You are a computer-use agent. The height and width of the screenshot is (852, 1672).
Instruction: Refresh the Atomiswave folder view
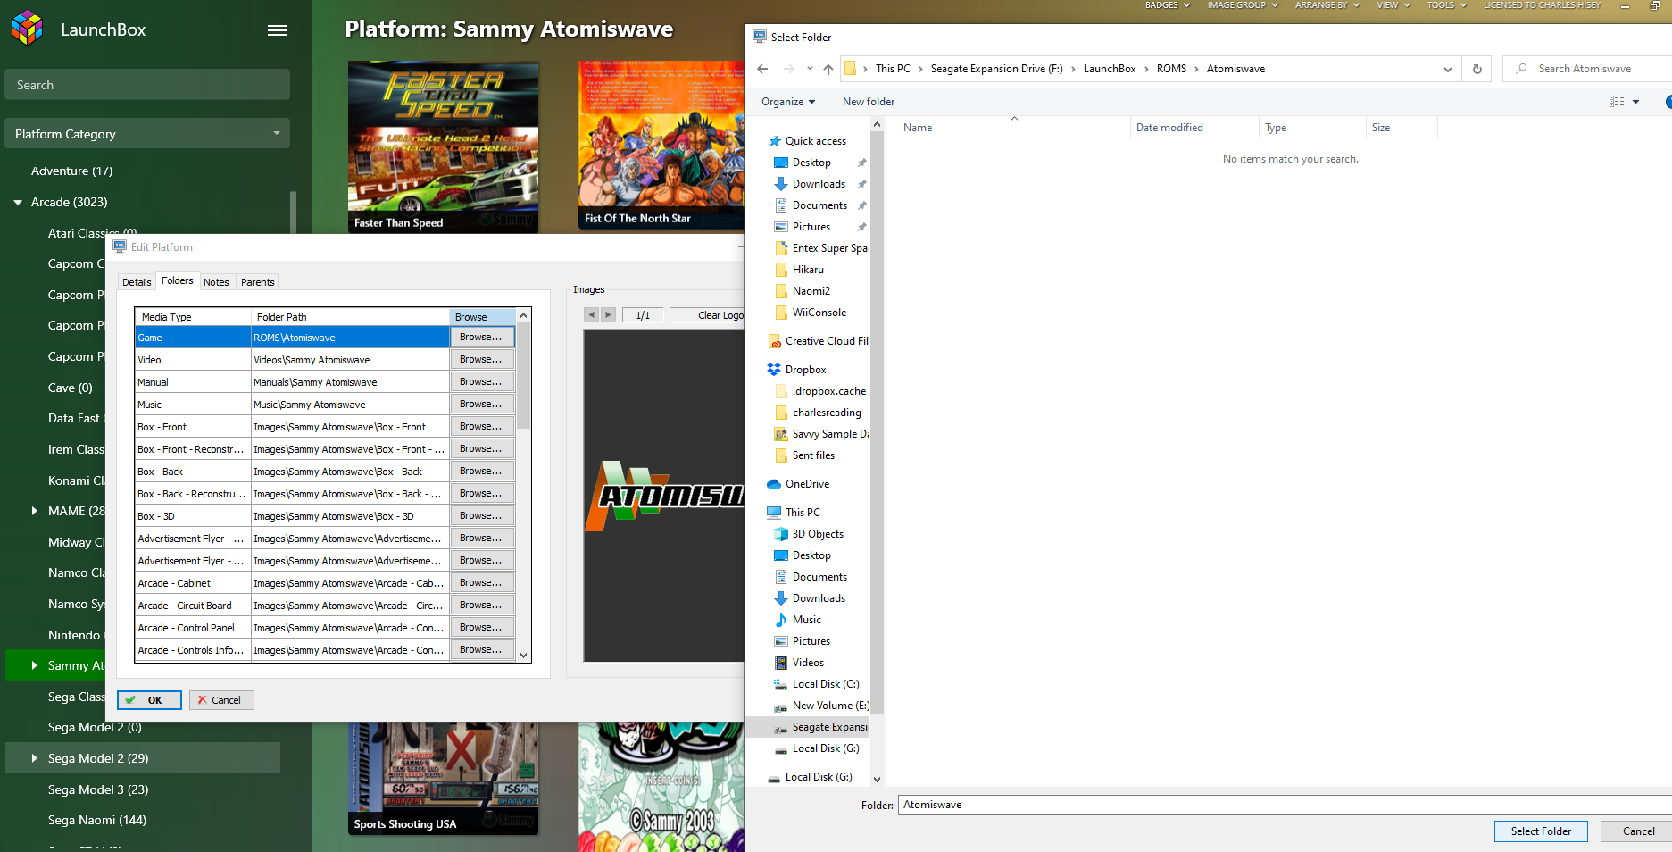1477,69
